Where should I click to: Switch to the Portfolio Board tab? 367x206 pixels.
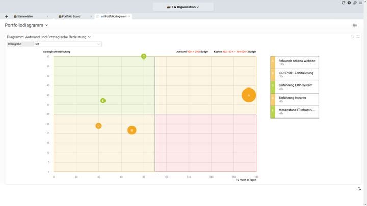pyautogui.click(x=69, y=16)
